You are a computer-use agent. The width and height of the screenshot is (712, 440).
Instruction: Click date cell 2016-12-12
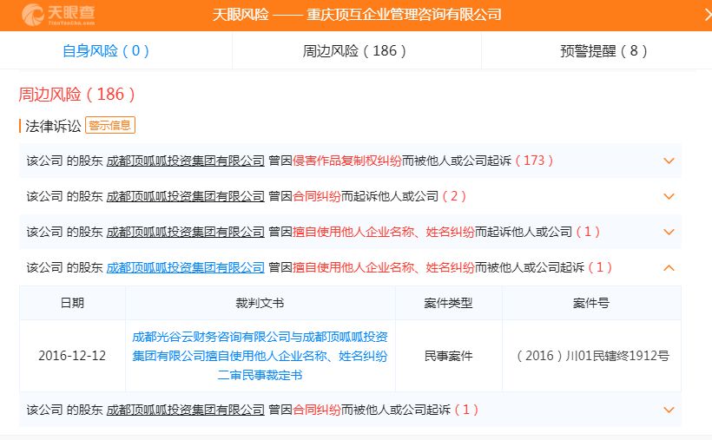72,356
